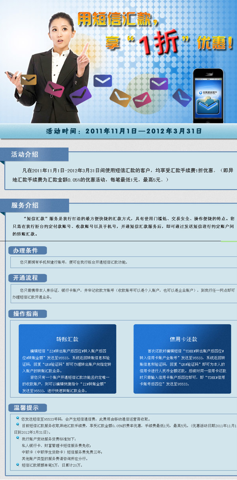Click the bullet icon beside 我行账户变动服务资费标准

click(x=18, y=438)
